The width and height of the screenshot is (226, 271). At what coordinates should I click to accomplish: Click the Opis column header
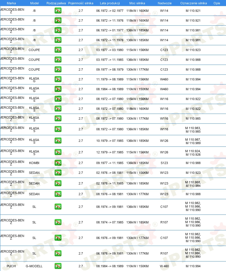(217, 3)
